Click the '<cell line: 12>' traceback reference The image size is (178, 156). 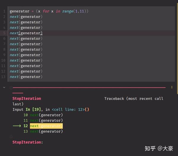pos(68,109)
